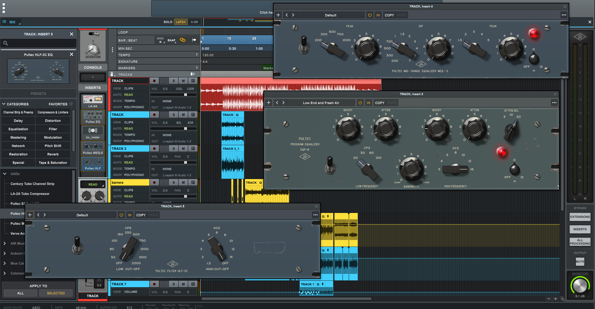Go to next preset in Insert 4 window
The width and height of the screenshot is (595, 309).
pos(293,15)
